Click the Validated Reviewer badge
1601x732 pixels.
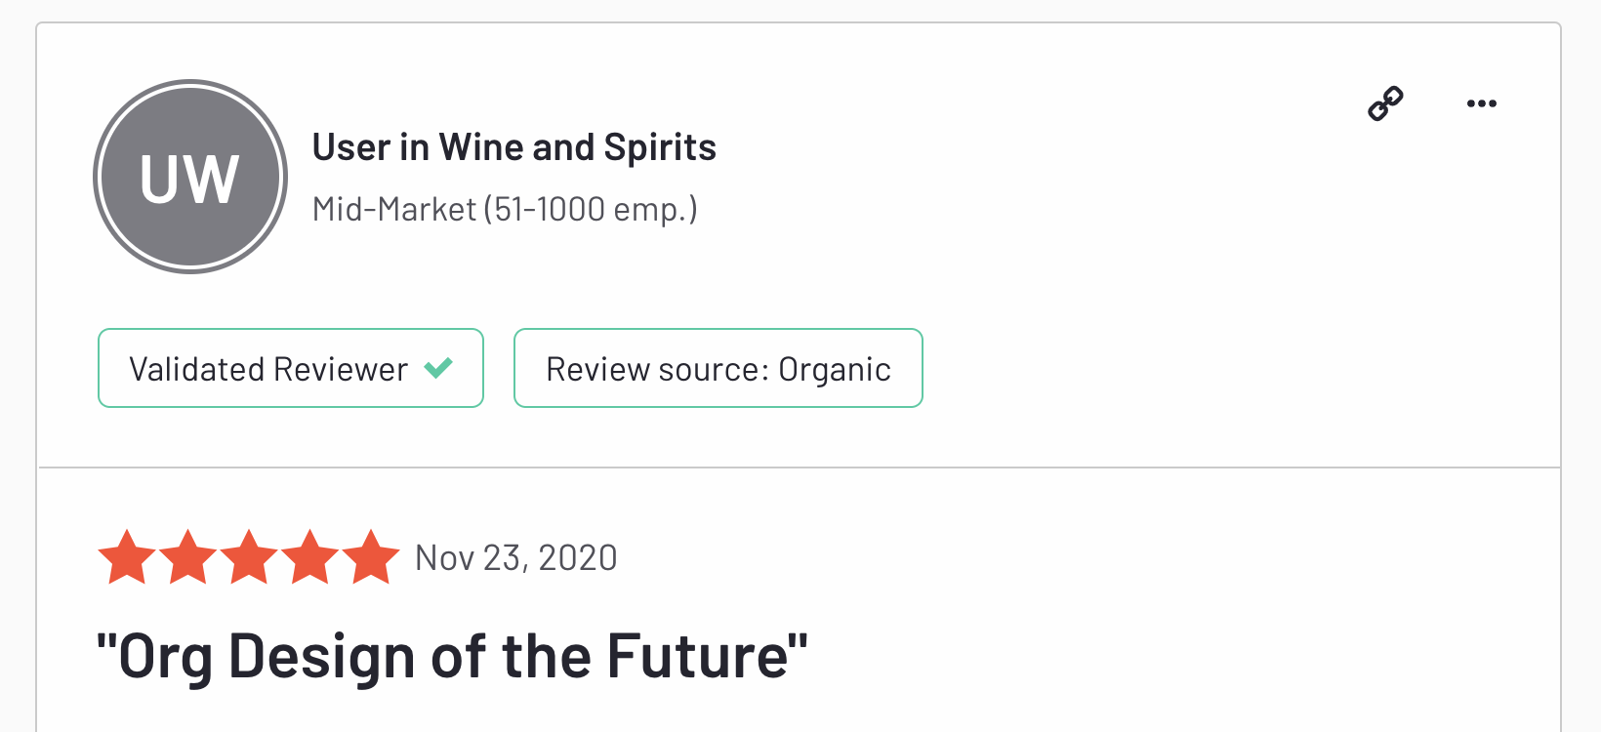290,368
